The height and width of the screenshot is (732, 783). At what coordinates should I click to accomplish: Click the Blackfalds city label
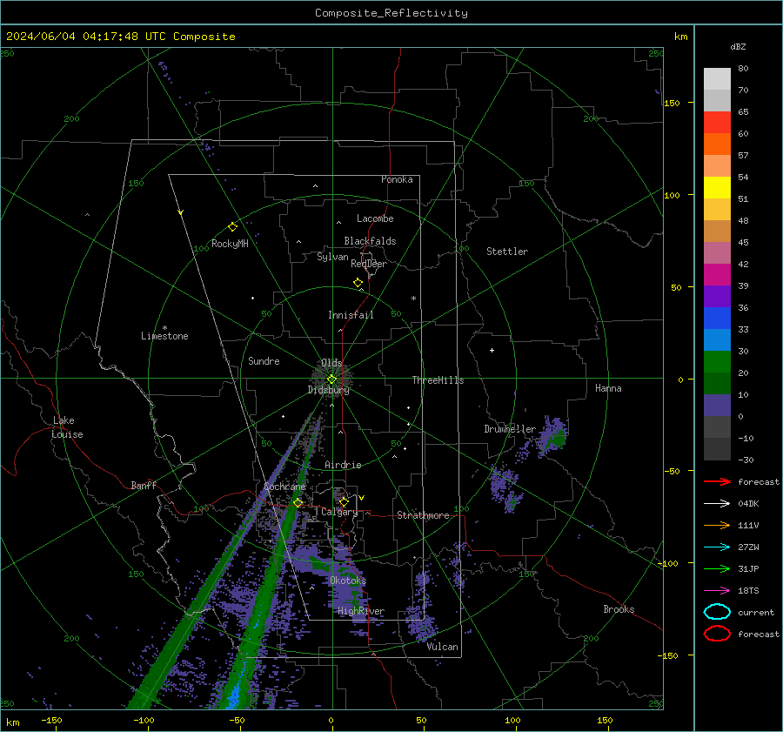click(x=370, y=241)
